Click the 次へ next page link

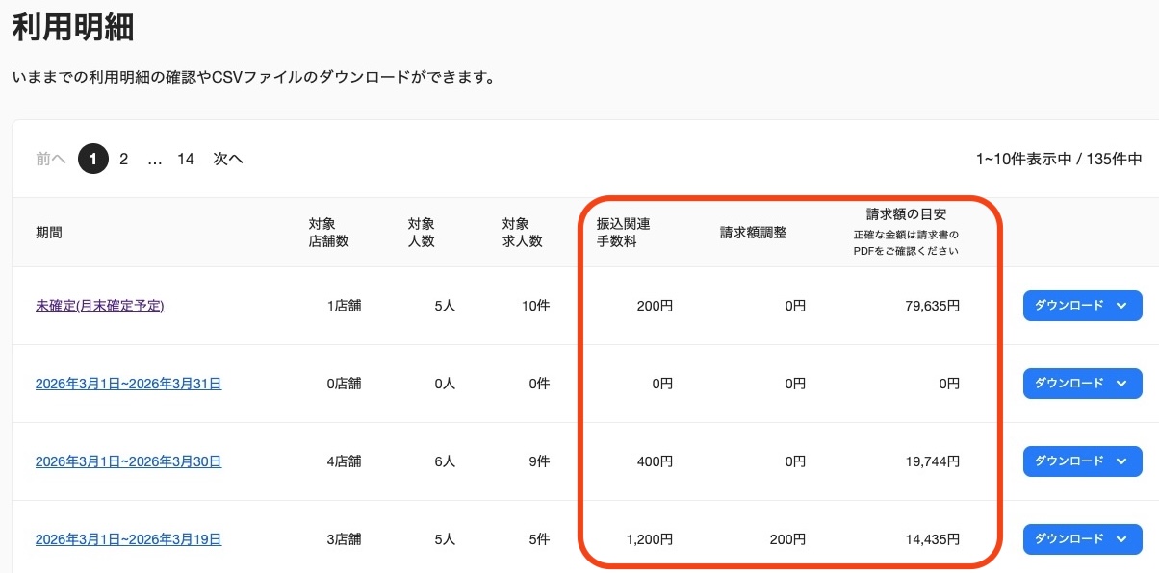point(228,160)
